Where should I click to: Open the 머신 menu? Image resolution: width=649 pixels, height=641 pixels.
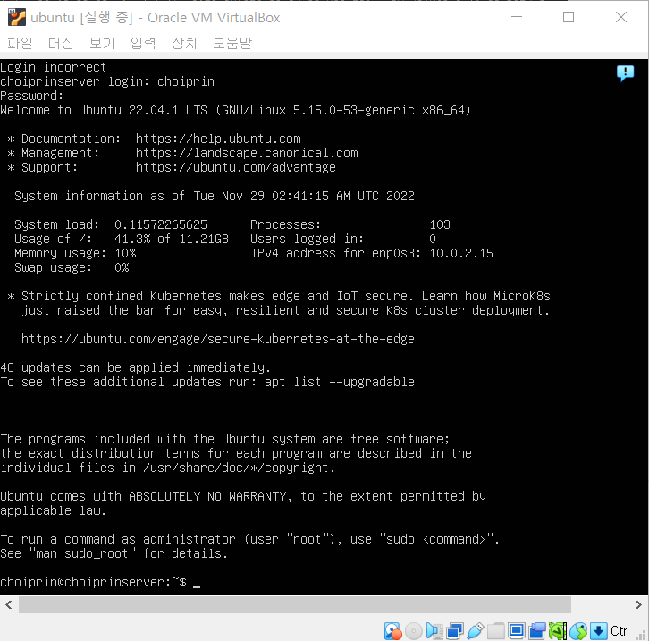tap(61, 43)
